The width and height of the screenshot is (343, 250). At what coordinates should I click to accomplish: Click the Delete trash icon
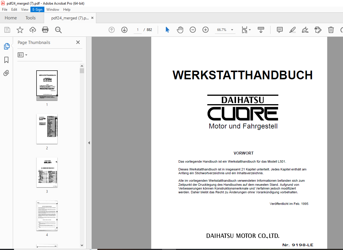click(x=331, y=30)
